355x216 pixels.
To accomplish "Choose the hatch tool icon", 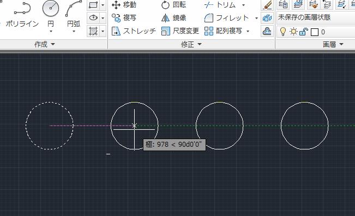I will 93,31.
